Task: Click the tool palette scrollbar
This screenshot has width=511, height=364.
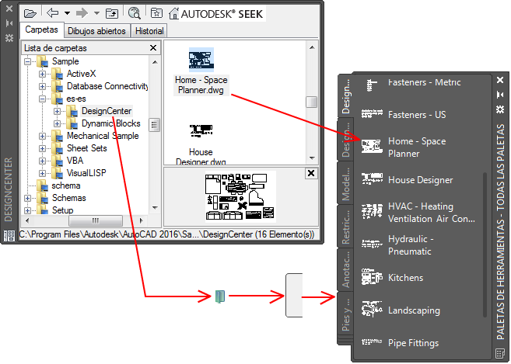Action: pos(485,244)
